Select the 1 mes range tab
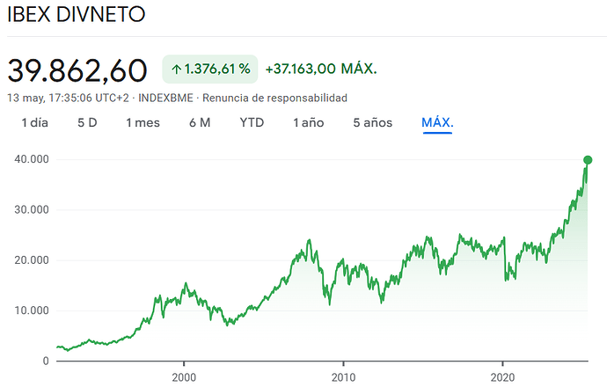 143,122
